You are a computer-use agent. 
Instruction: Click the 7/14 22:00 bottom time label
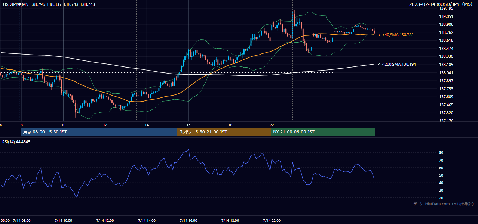(272, 220)
